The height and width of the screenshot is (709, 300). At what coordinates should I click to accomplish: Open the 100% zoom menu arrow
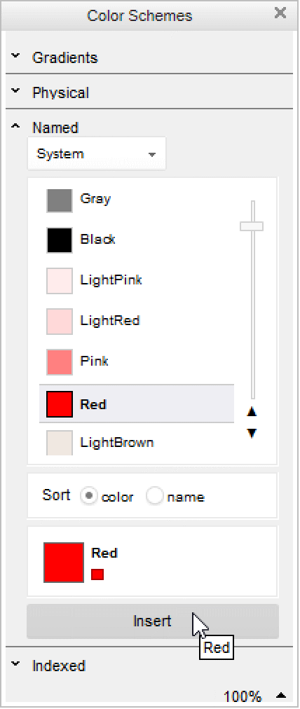coord(282,695)
